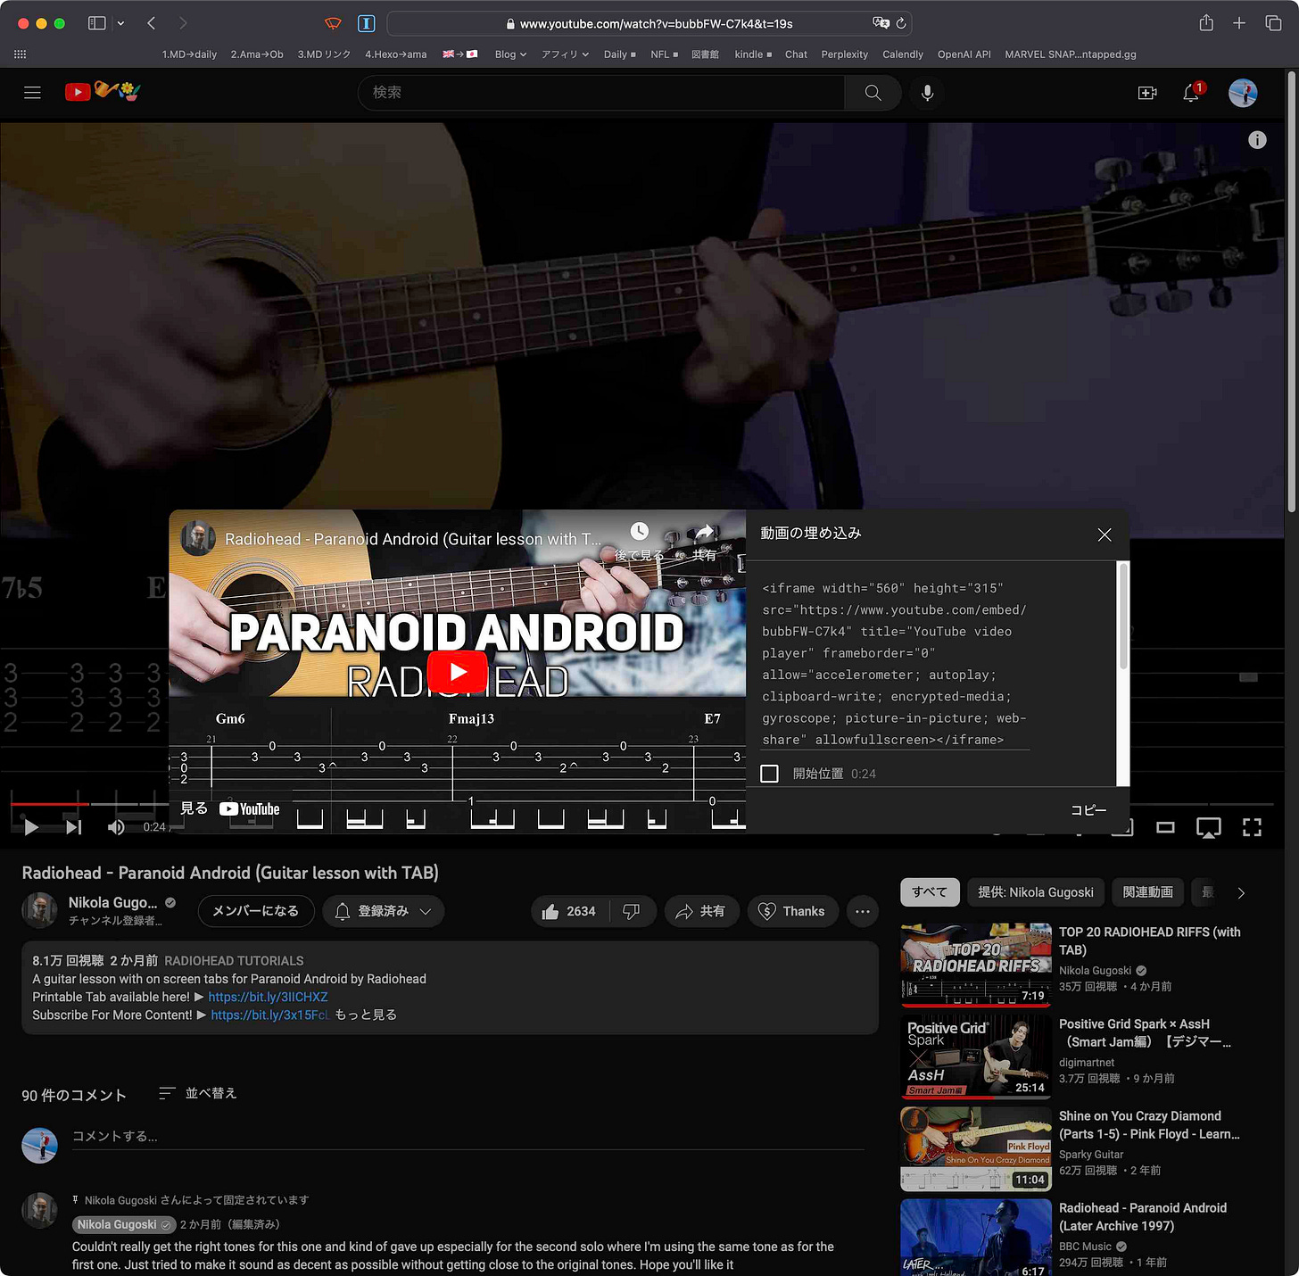Mute the video volume

(x=116, y=827)
